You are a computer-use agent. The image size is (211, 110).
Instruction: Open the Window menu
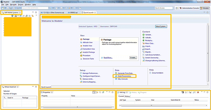point(28,4)
